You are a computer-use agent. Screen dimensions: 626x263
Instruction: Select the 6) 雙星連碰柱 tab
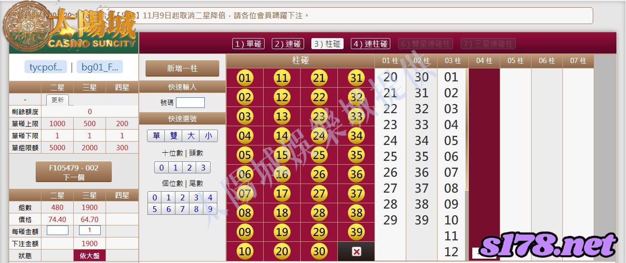point(426,44)
